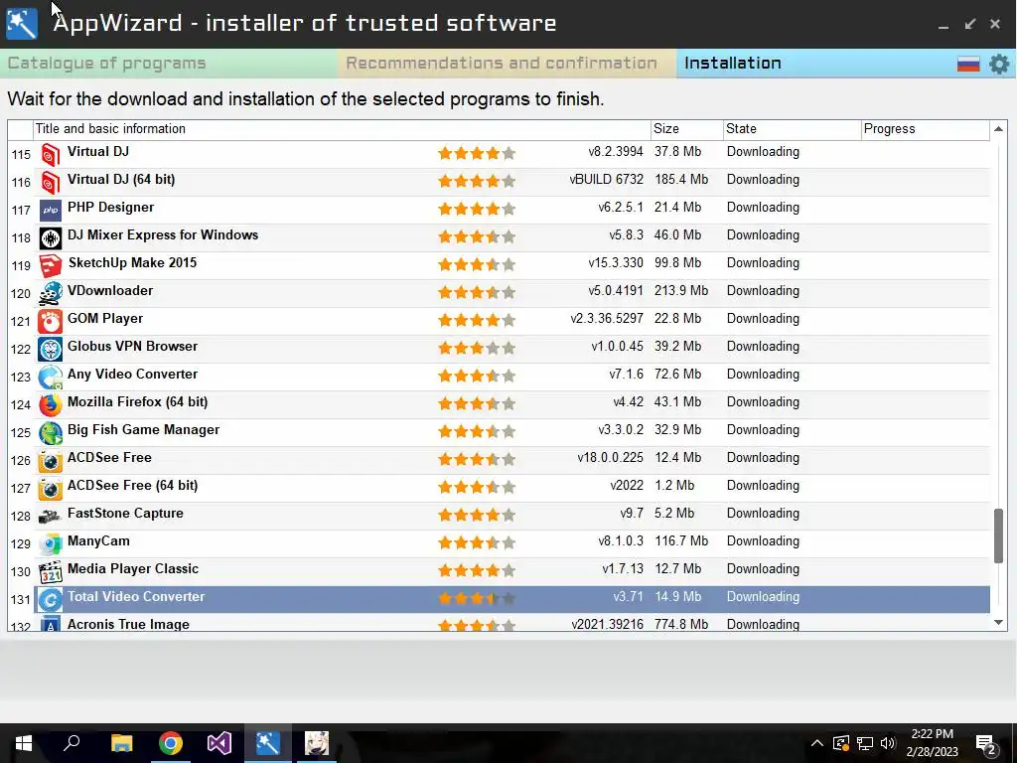Click the anime character taskbar icon
The width and height of the screenshot is (1017, 763).
[317, 743]
